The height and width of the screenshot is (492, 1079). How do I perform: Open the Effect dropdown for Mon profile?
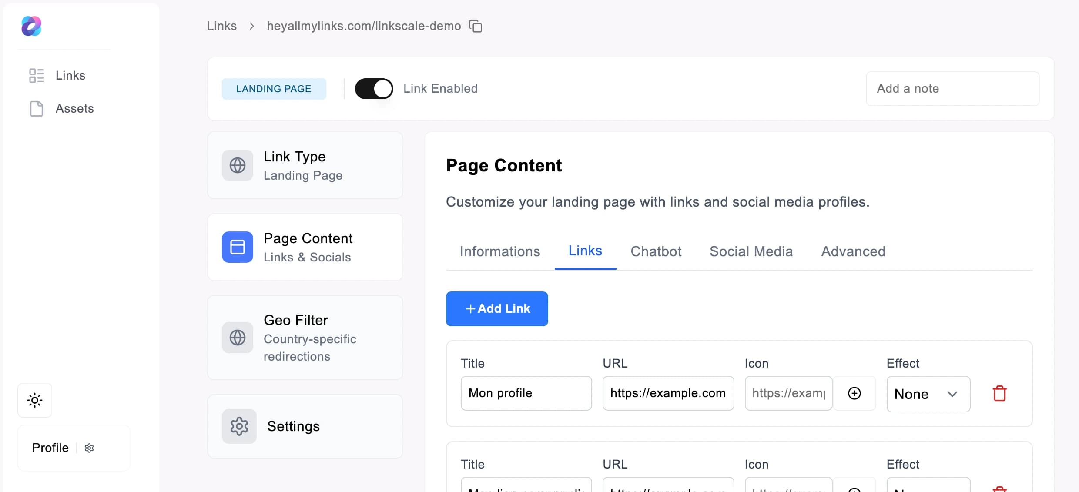click(928, 394)
